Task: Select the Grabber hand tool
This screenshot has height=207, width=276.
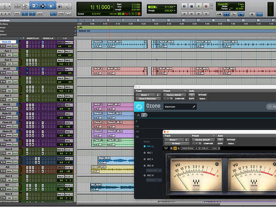Action: (x=51, y=6)
